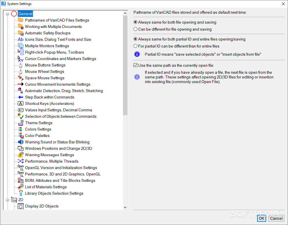Image resolution: width=288 pixels, height=225 pixels.
Task: Select 'For partial IO can be different' option
Action: [x=135, y=46]
